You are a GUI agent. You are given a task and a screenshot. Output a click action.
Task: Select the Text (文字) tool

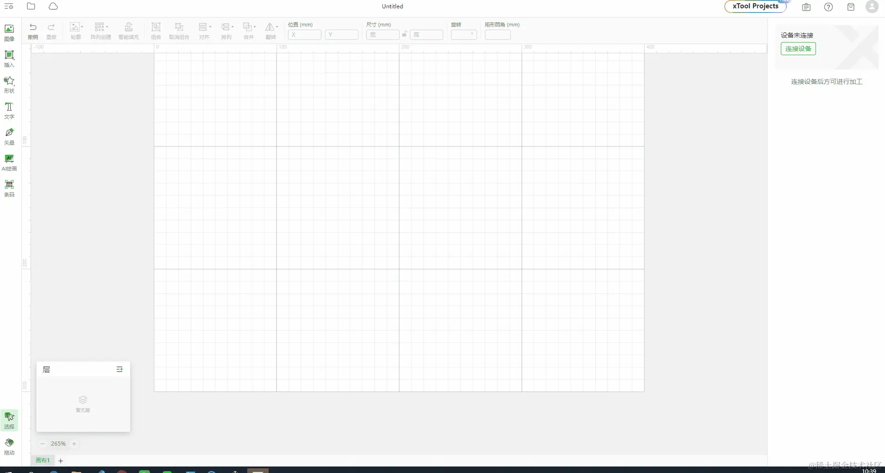coord(9,110)
